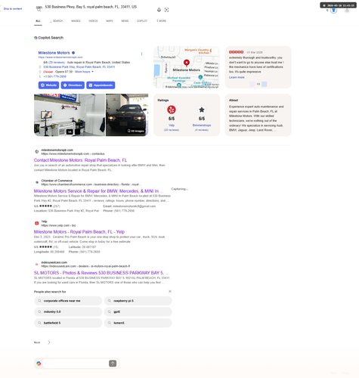Click the search query input field
This screenshot has width=359, height=378.
tap(98, 7)
